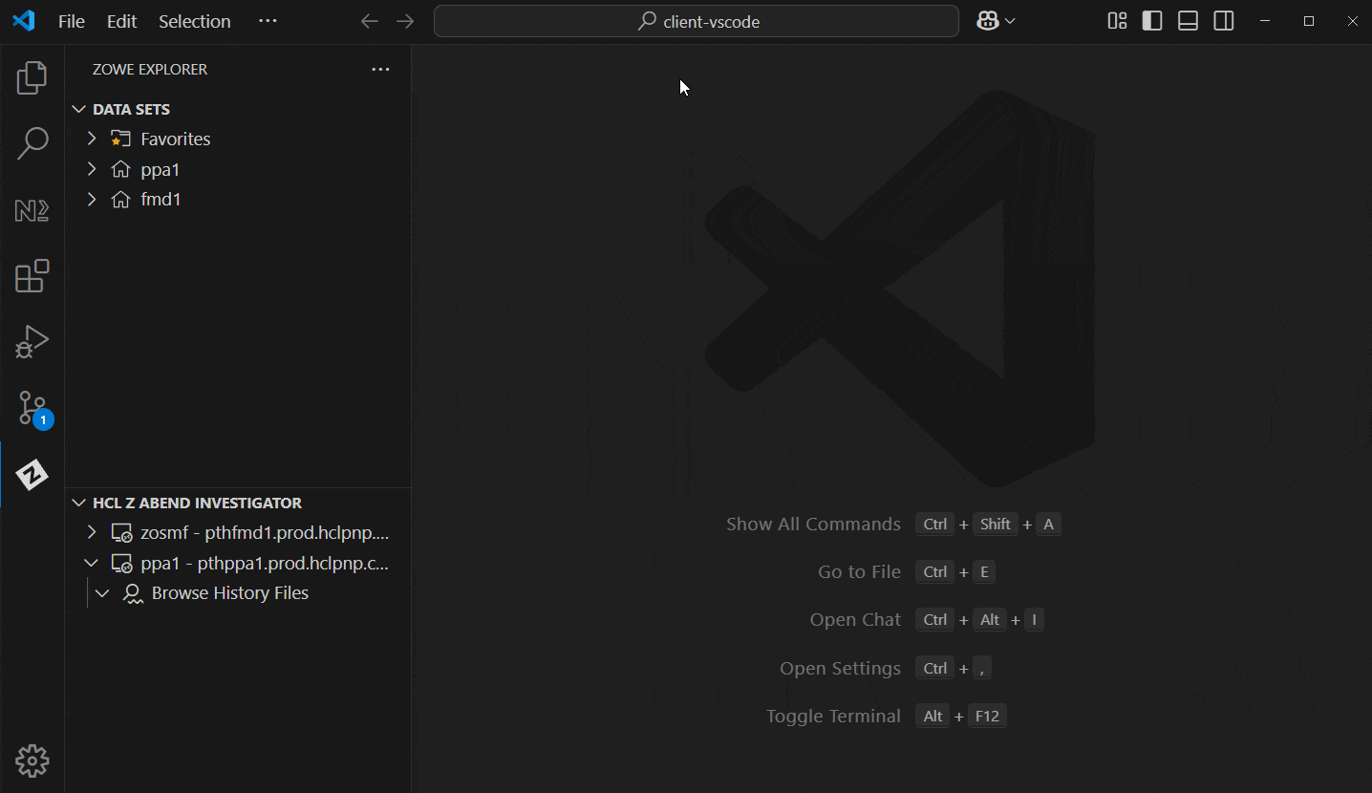Image resolution: width=1372 pixels, height=793 pixels.
Task: Toggle the primary side bar
Action: [x=1152, y=21]
